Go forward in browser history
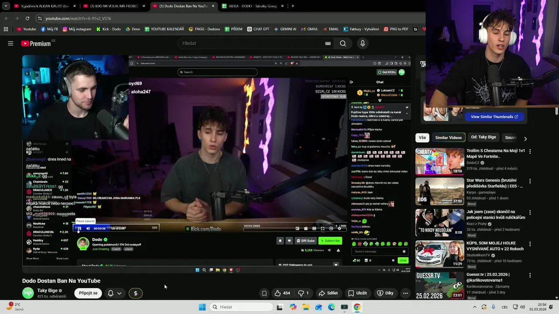The height and width of the screenshot is (314, 559). 17,18
